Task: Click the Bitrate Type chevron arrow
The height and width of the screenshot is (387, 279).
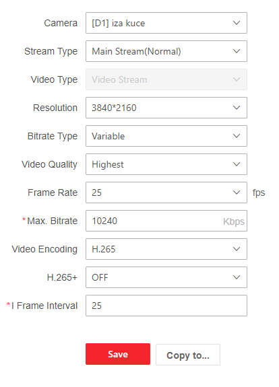Action: pos(237,136)
